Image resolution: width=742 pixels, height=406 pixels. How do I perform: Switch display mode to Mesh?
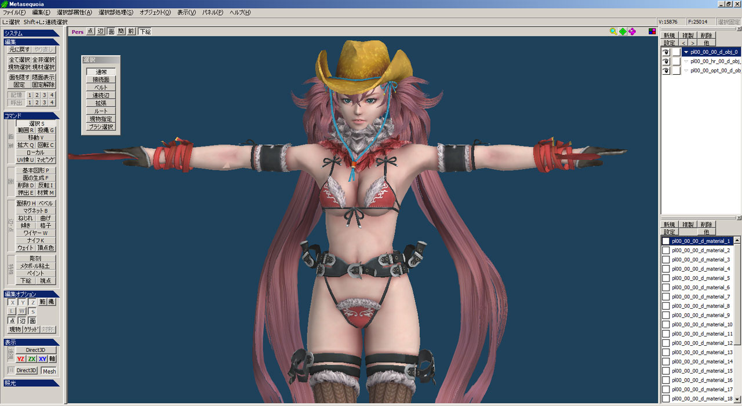tap(49, 371)
